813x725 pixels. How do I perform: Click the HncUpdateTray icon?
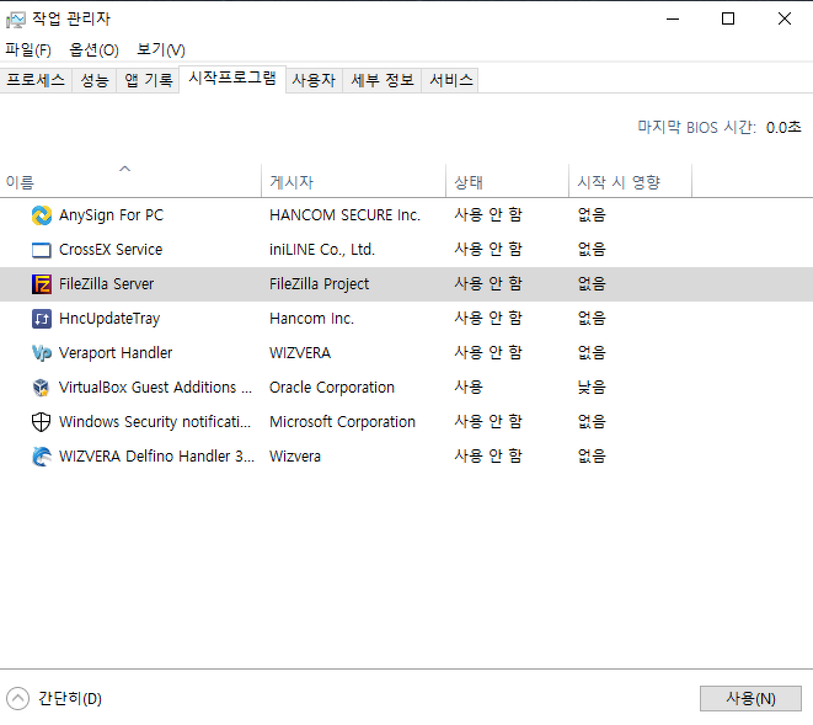(41, 318)
